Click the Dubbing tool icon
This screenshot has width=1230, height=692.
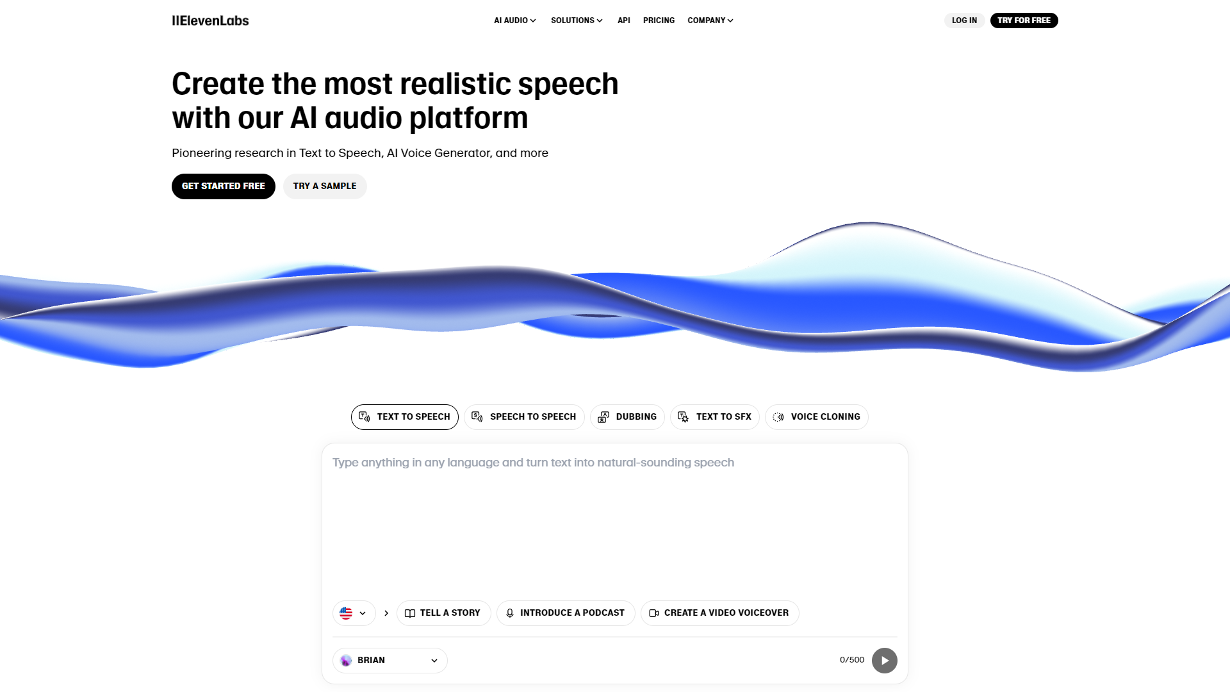coord(604,416)
